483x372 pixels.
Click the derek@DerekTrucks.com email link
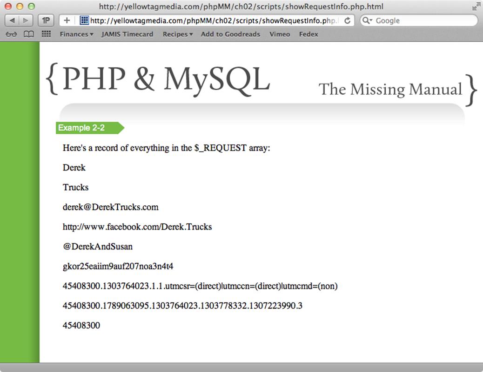(x=110, y=207)
